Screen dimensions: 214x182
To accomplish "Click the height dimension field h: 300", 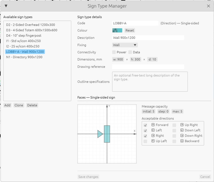I will [x=136, y=59].
